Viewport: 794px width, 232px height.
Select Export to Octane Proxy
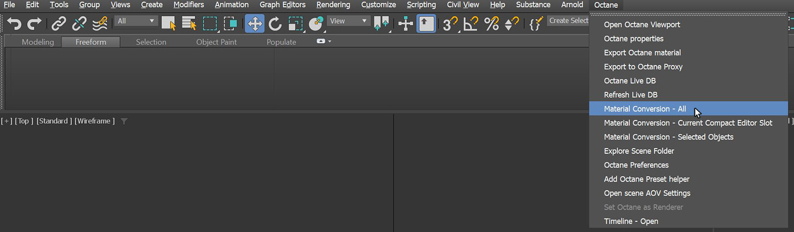pyautogui.click(x=689, y=67)
